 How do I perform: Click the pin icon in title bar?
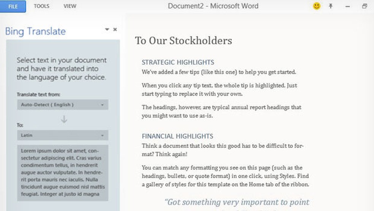tap(331, 6)
